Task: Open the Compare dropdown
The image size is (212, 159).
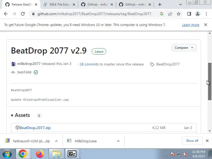Action: pos(184,48)
